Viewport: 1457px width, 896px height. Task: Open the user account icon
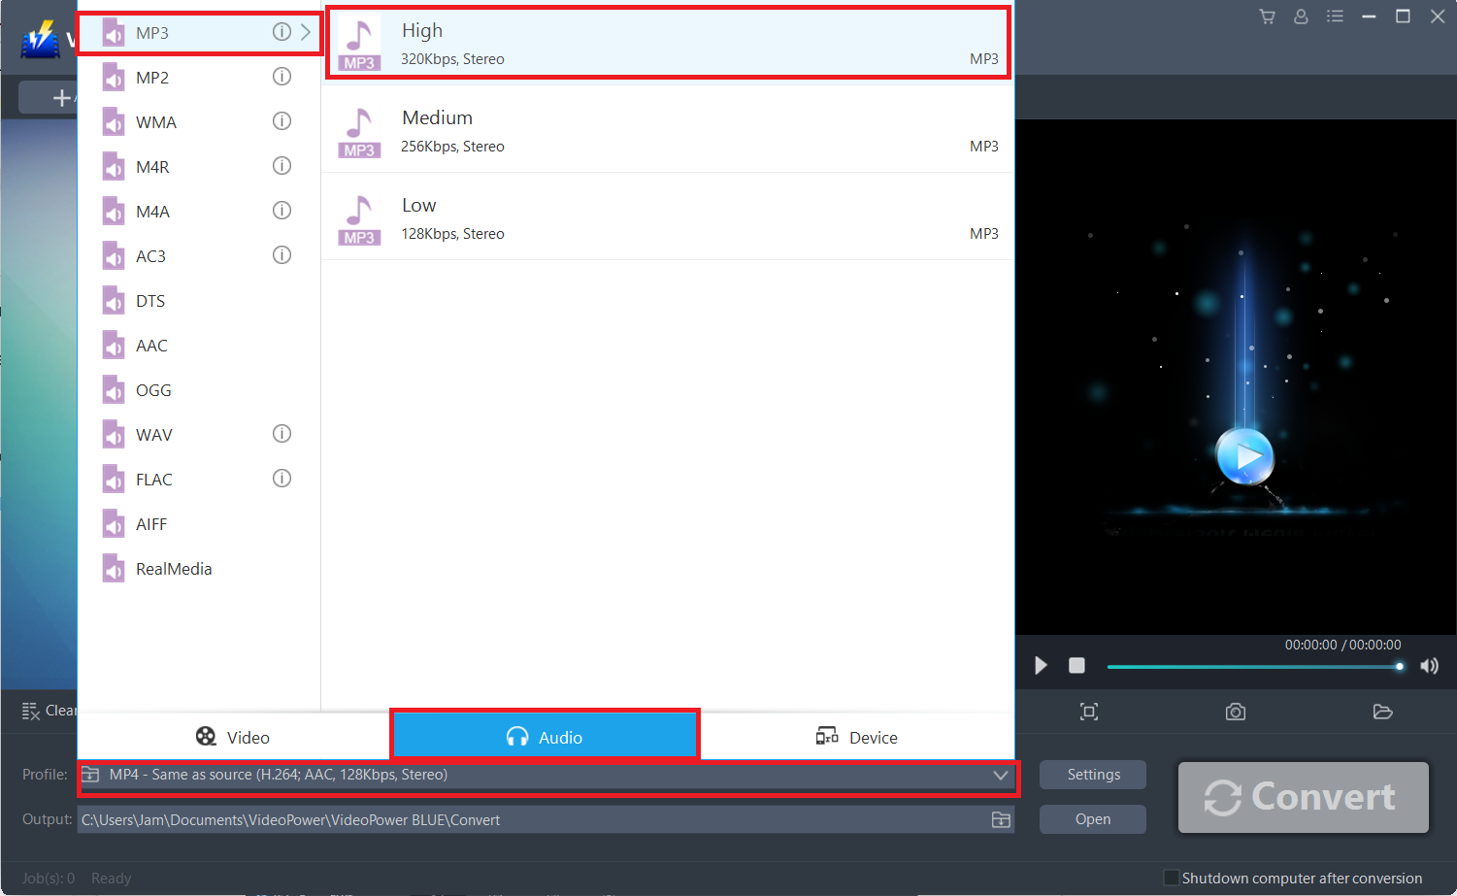[1301, 17]
